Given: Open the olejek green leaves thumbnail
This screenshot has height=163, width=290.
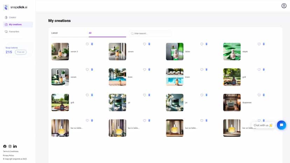Looking at the screenshot, I should pos(232,51).
